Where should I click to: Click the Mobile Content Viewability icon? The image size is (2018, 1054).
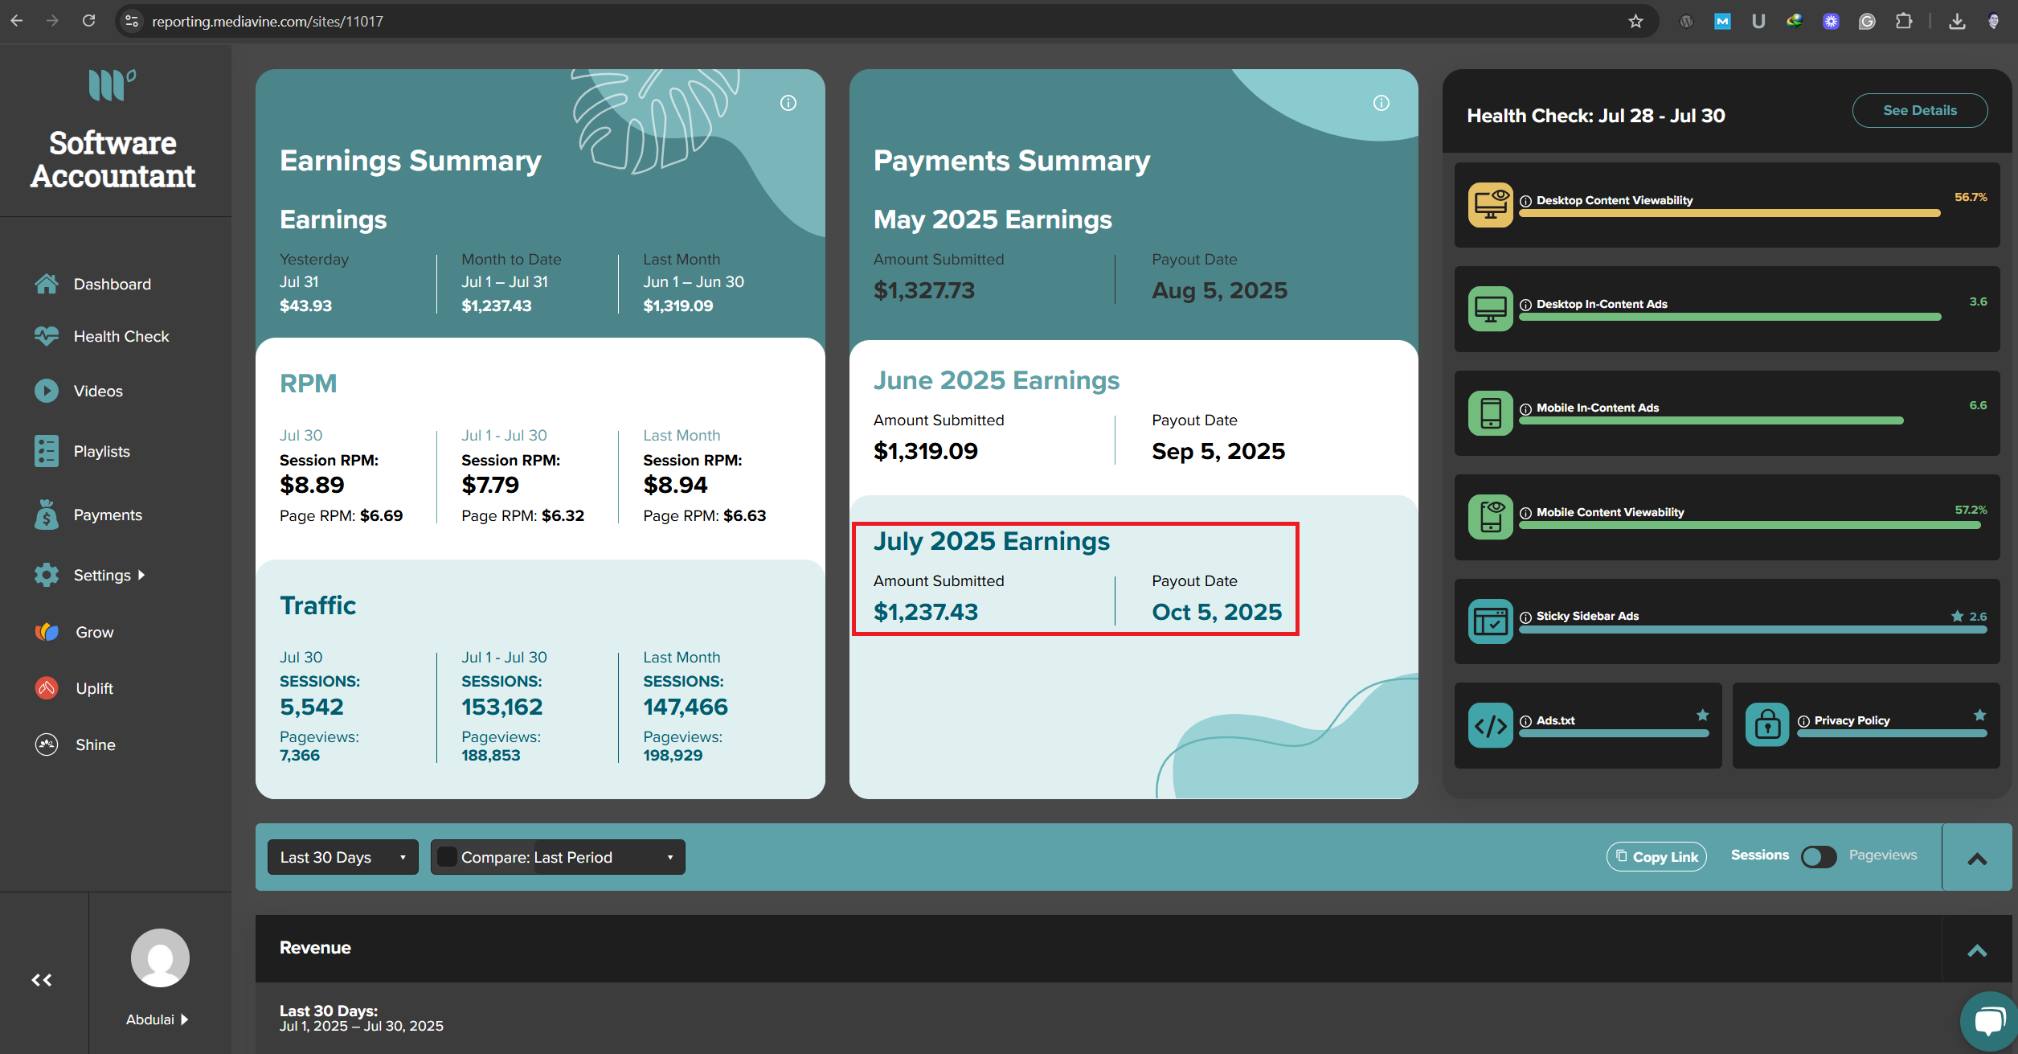point(1491,517)
